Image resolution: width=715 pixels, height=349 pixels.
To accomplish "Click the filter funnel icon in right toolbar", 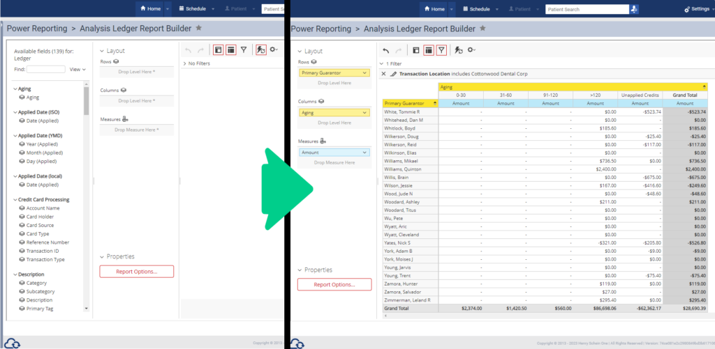I will (x=441, y=50).
